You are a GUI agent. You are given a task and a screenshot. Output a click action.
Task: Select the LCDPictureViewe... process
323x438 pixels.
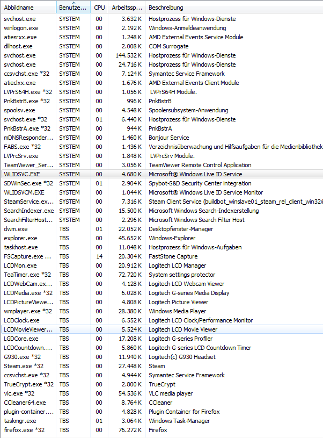coord(162,302)
